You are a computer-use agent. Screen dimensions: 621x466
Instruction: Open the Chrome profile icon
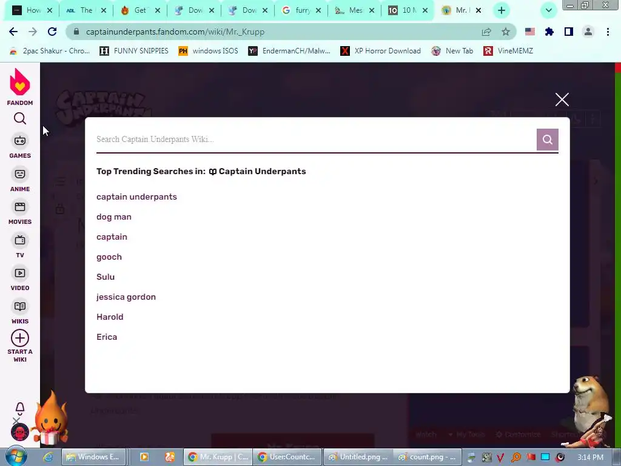[588, 32]
